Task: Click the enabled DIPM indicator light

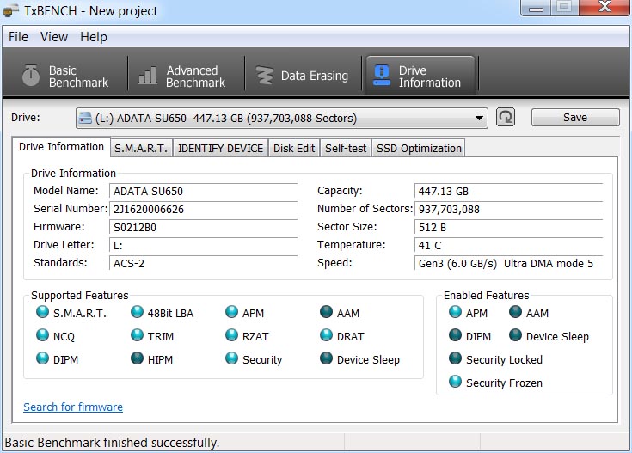Action: pos(455,335)
